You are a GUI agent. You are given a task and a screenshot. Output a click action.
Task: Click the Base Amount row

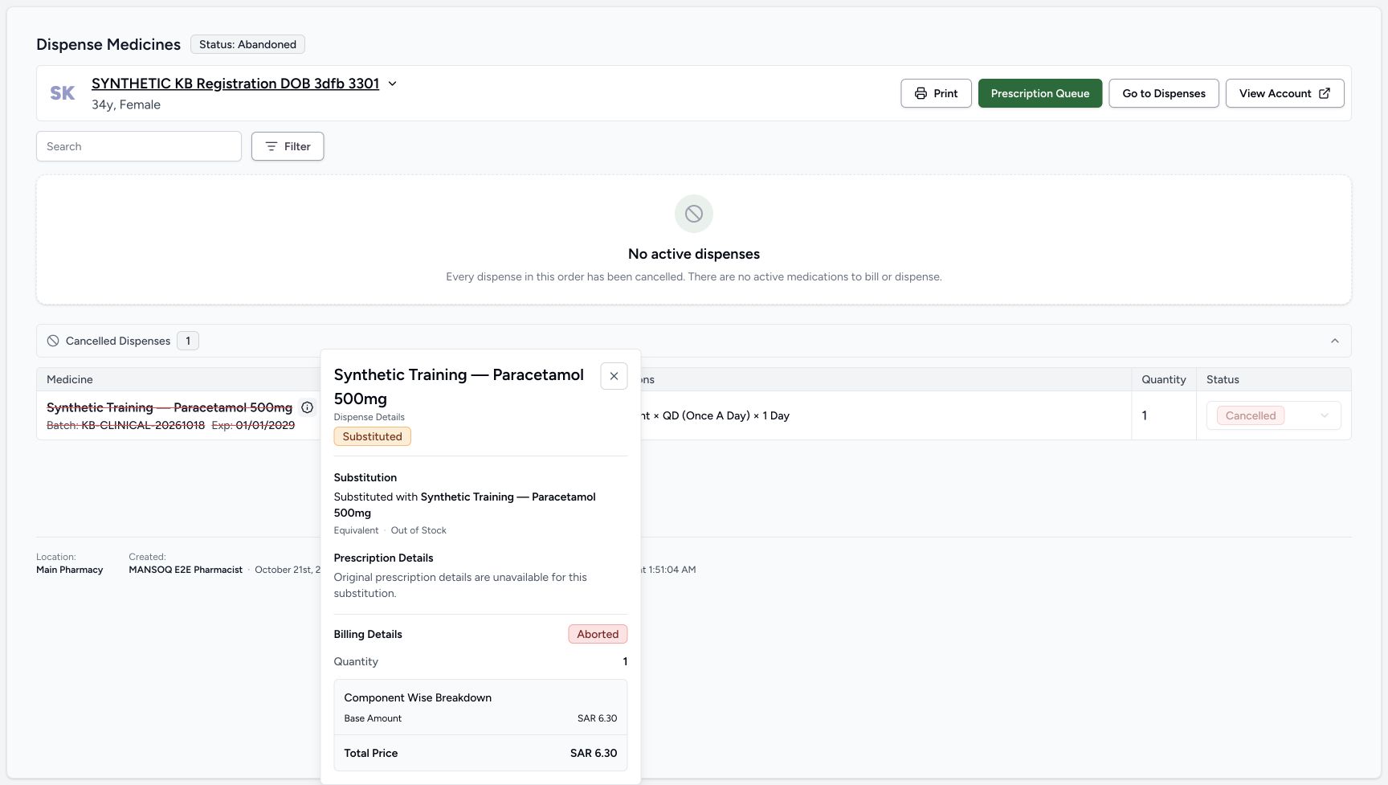[x=480, y=718]
